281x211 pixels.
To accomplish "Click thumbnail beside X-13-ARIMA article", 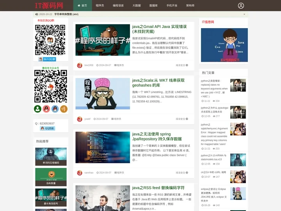I will coord(238,160).
